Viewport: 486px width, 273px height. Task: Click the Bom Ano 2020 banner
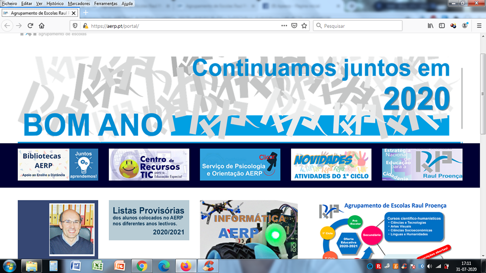240,99
